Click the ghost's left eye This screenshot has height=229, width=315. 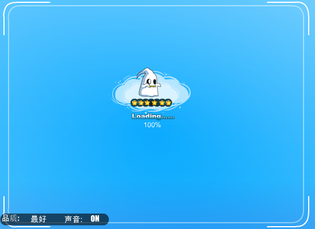pyautogui.click(x=149, y=81)
